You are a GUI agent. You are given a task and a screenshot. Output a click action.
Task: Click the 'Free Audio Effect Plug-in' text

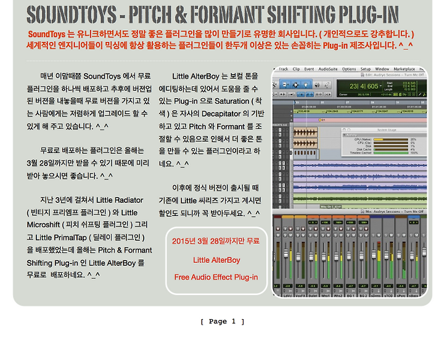[x=216, y=277]
